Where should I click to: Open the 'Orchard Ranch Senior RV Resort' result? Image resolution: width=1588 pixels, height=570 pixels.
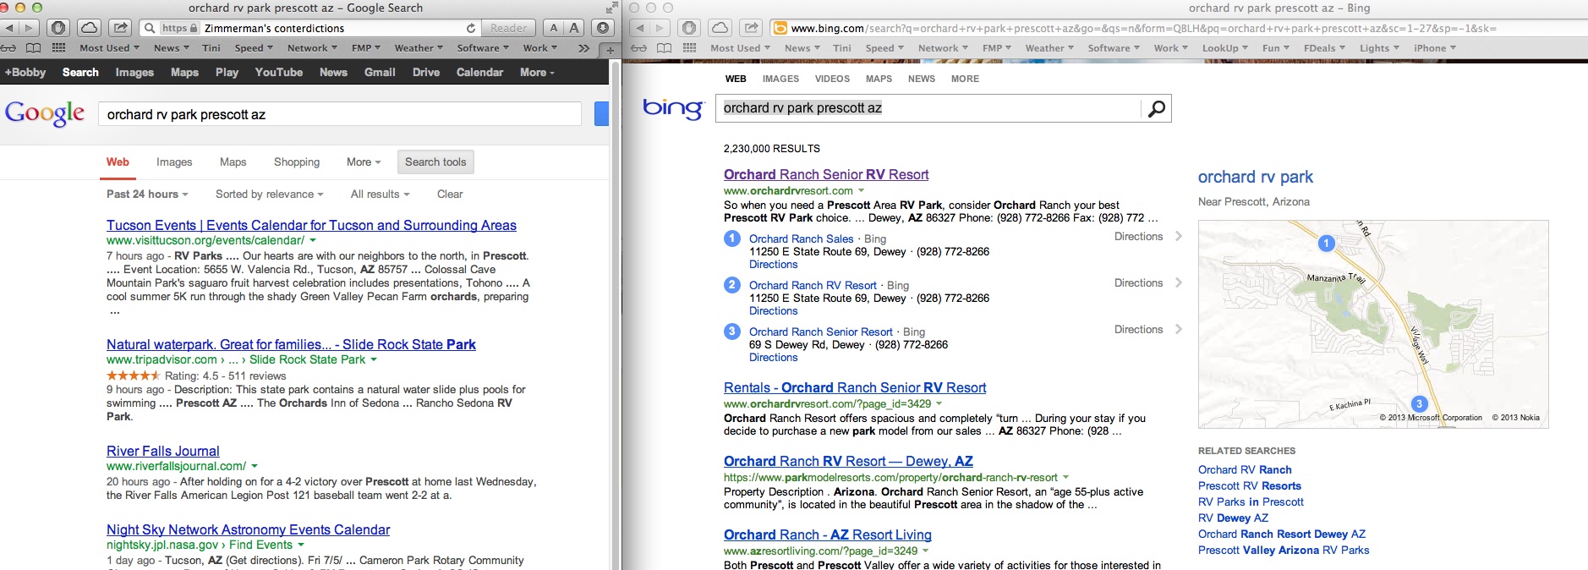coord(825,174)
